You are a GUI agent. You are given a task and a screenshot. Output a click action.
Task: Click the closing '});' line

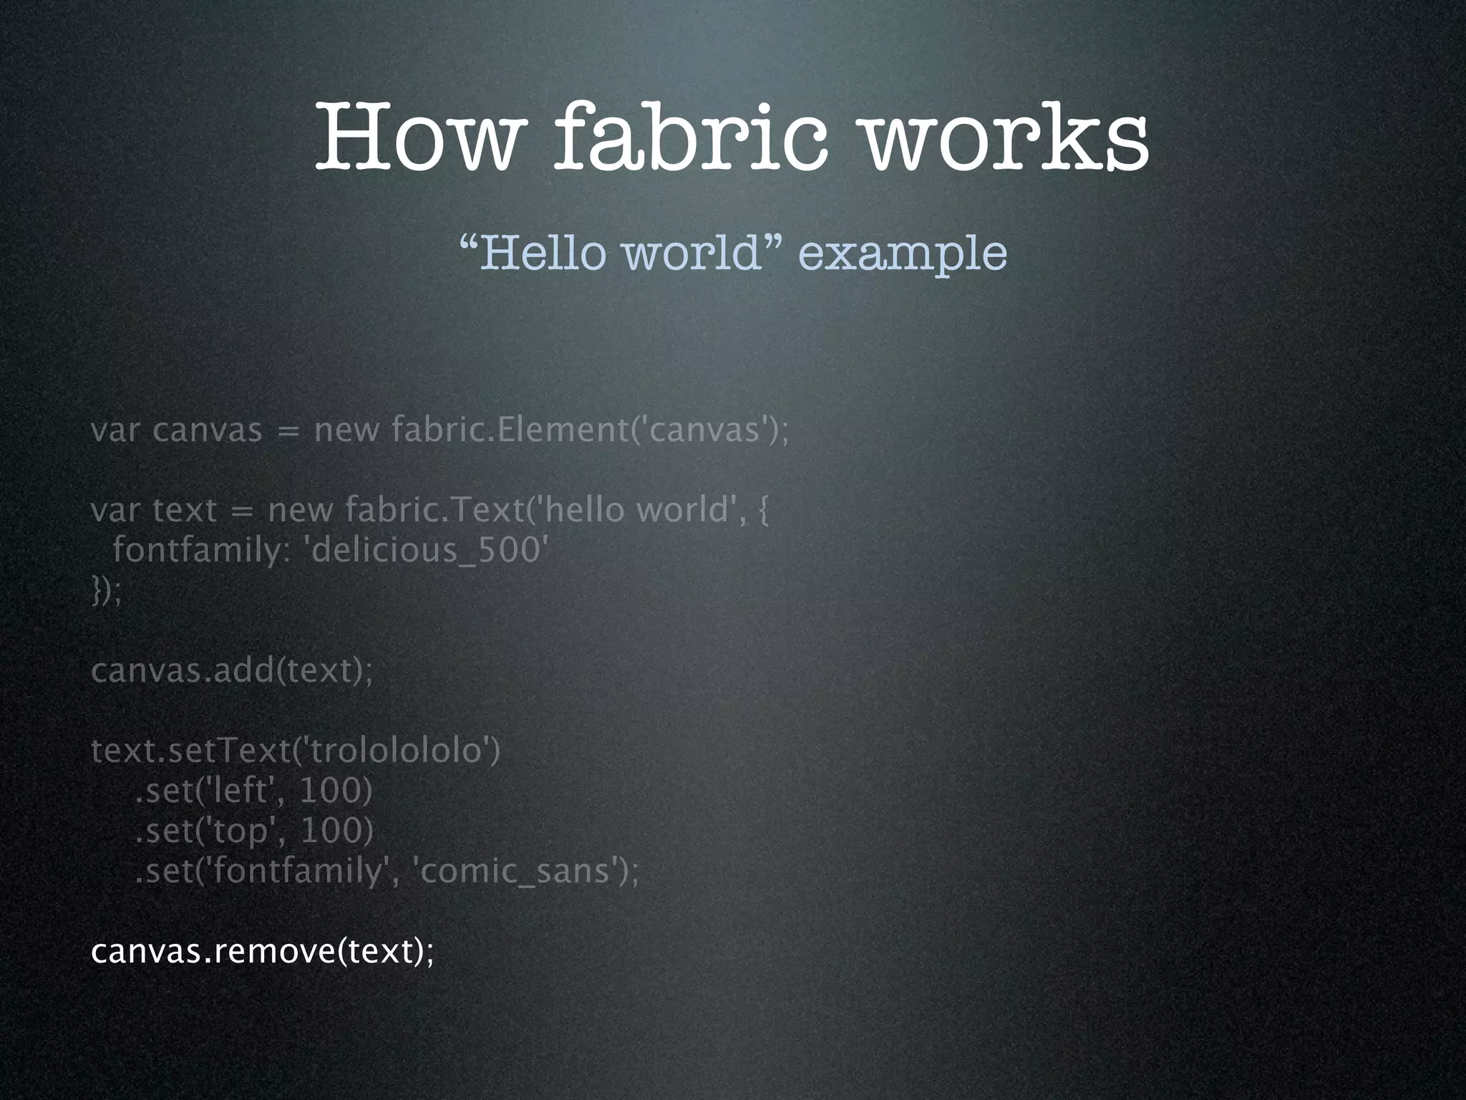click(x=107, y=591)
